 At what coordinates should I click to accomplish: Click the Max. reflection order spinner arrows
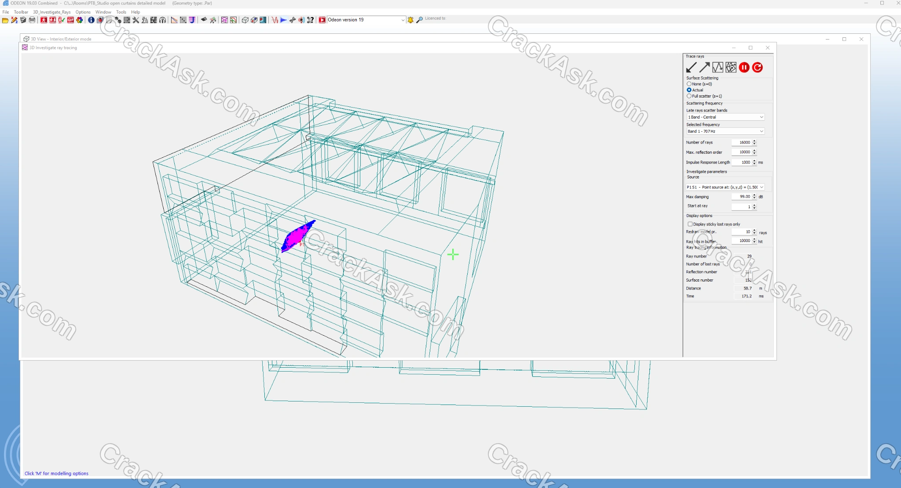coord(754,152)
